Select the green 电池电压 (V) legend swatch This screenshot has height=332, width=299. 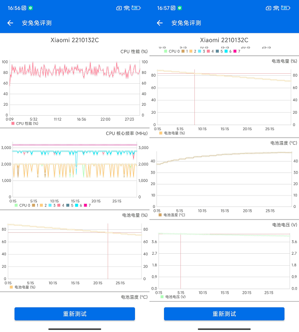click(x=162, y=297)
